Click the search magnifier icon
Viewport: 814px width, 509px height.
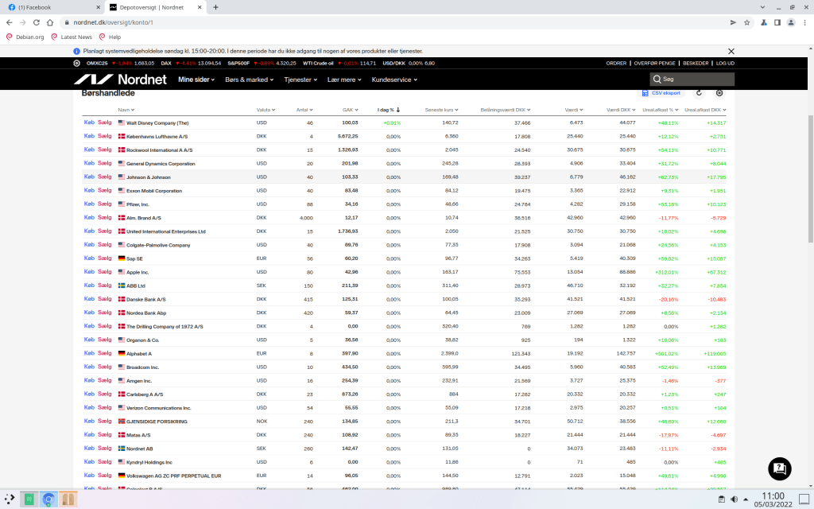click(657, 80)
